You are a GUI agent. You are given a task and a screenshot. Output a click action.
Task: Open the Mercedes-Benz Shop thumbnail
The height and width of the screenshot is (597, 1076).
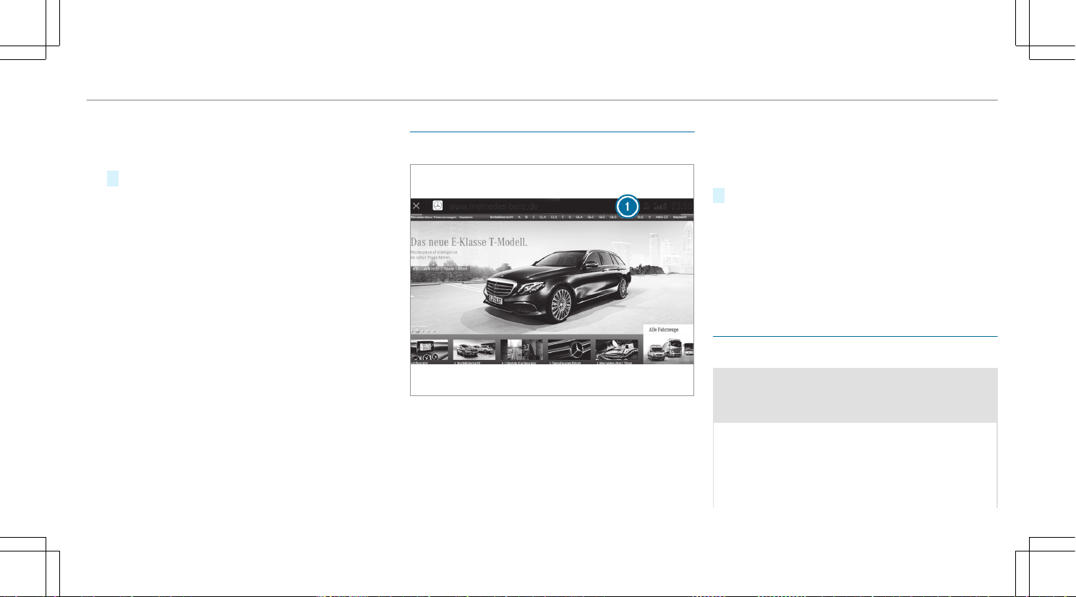(x=617, y=351)
